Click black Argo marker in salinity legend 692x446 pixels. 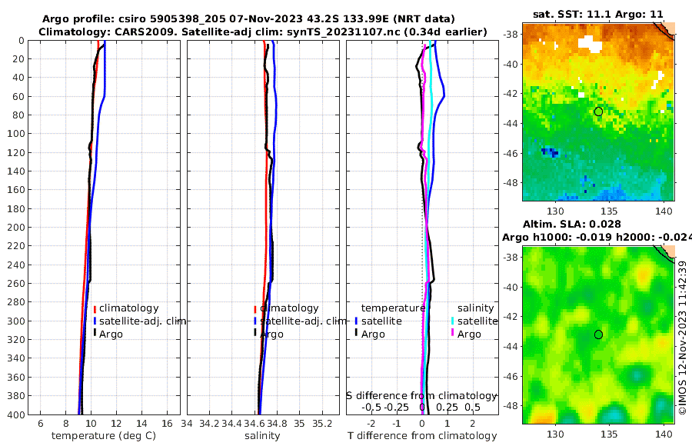click(255, 334)
